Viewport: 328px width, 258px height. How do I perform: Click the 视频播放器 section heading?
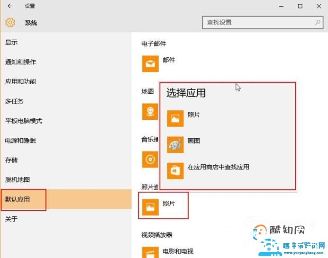157,235
